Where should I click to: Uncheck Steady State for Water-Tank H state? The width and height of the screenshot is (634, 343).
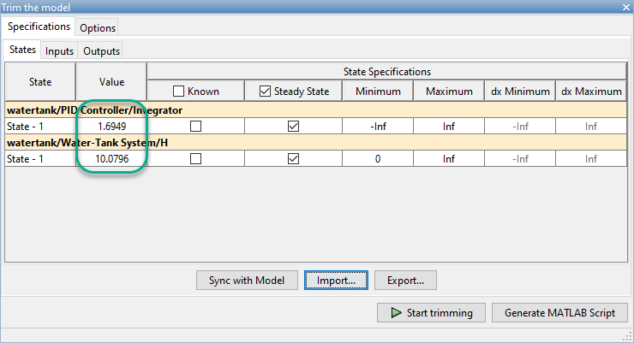point(294,158)
